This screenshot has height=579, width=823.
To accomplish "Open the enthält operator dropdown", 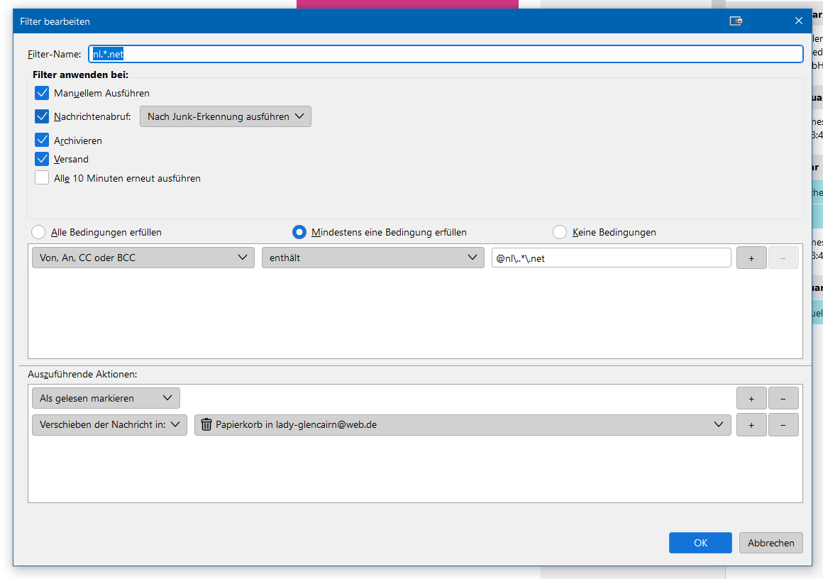I will click(x=372, y=258).
